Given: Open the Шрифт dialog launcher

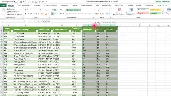Looking at the screenshot, I should pos(49,17).
